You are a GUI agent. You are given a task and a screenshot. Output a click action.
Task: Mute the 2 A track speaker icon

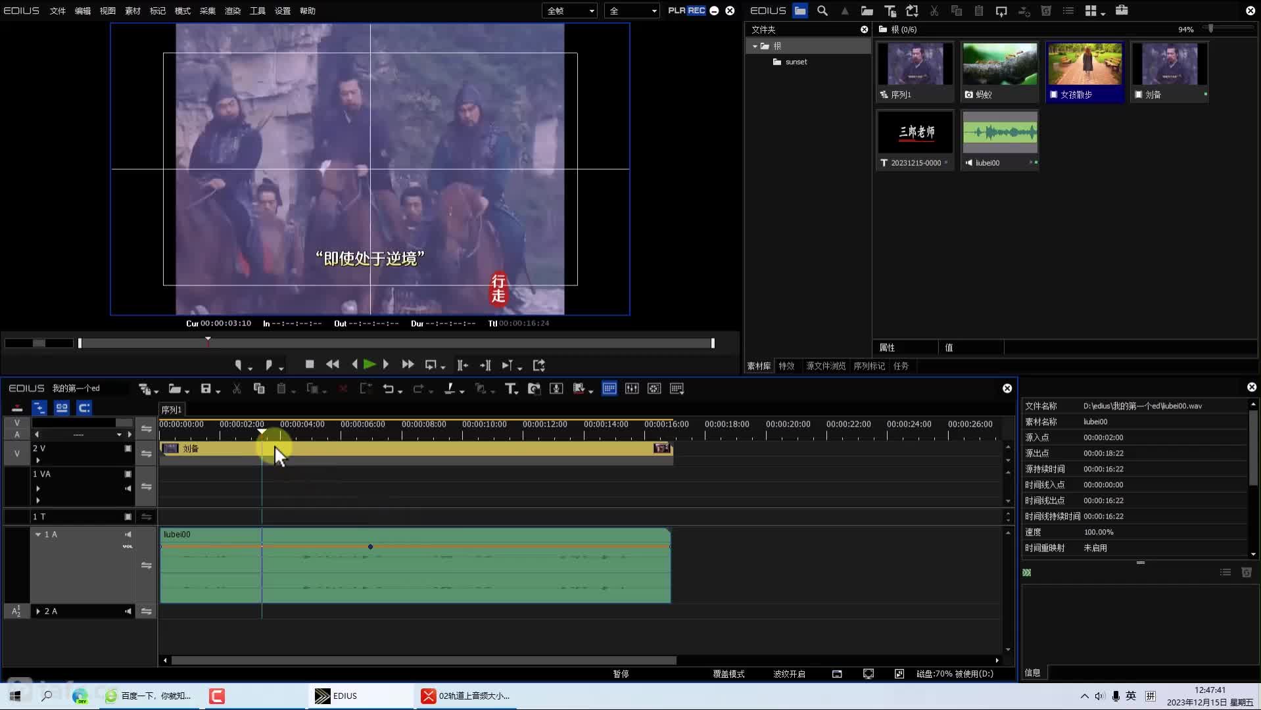128,611
